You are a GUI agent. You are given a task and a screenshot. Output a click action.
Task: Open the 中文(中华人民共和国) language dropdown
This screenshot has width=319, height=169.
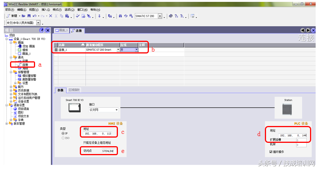[38, 23]
